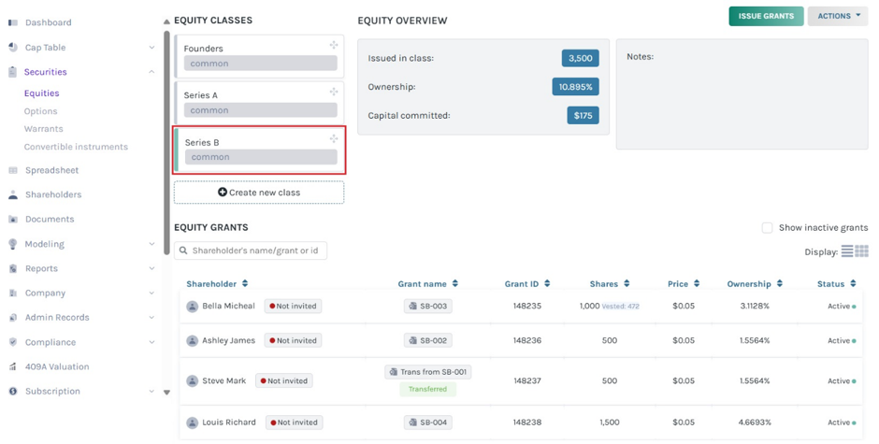Open grant SB-003 tag
The height and width of the screenshot is (444, 879).
[x=427, y=306]
